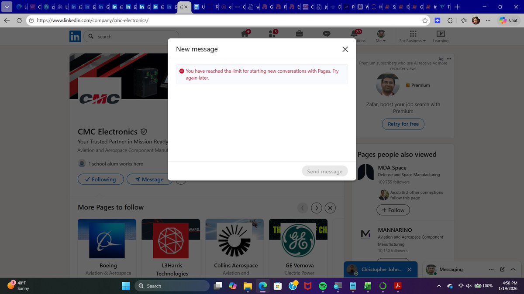Open browser Extensions puzzle icon

pos(451,20)
